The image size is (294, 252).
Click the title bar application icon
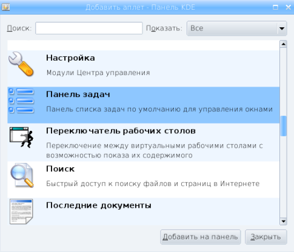coord(5,7)
